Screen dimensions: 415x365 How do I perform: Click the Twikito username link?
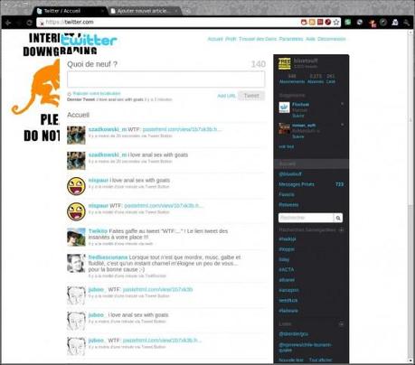tap(98, 231)
